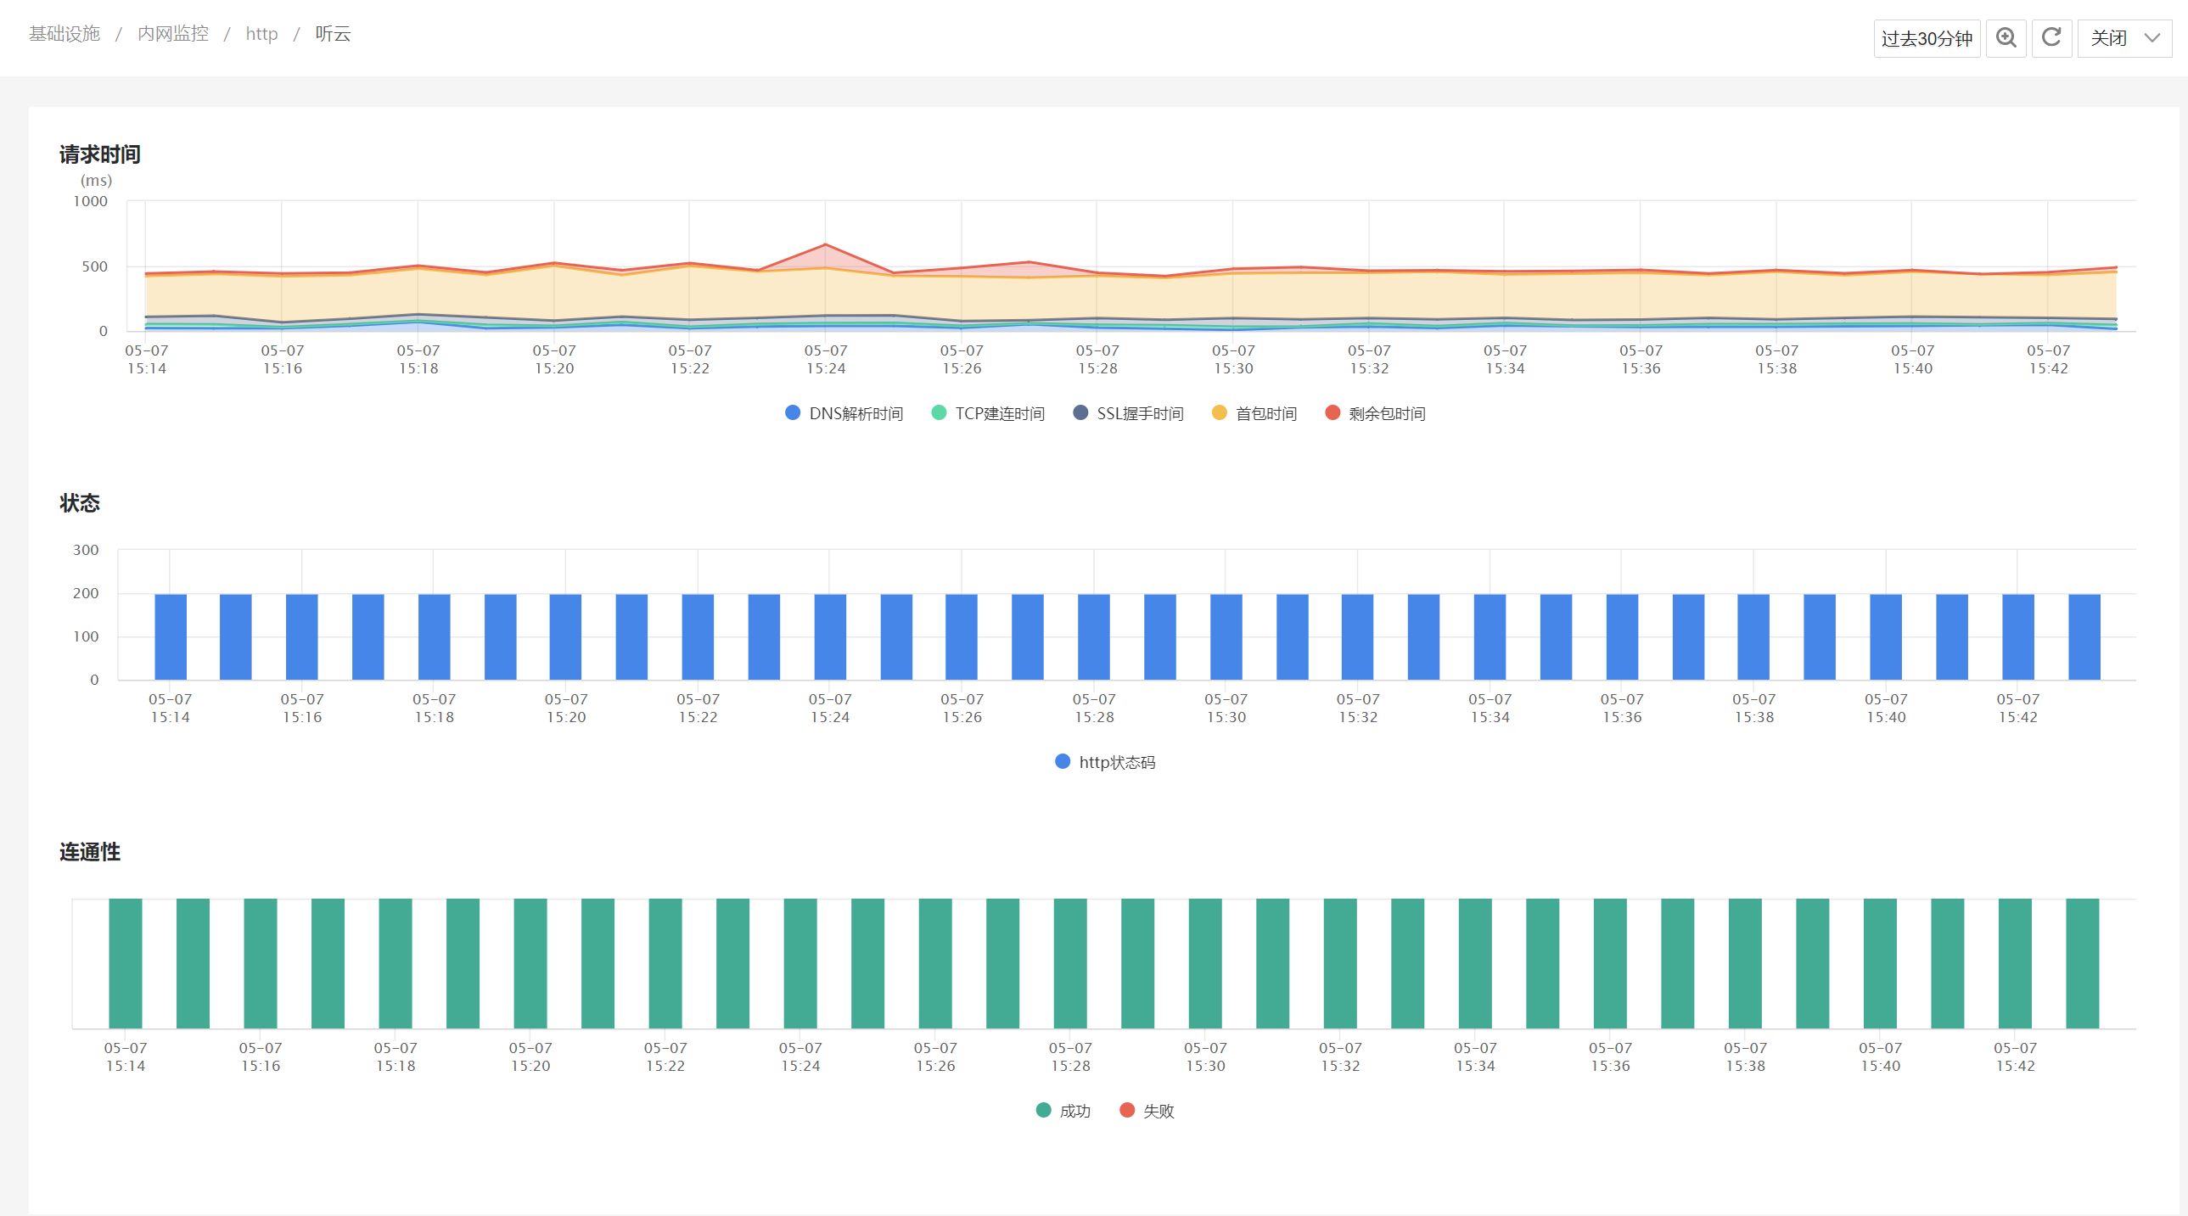Open the http breadcrumb link
Viewport: 2188px width, 1216px height.
tap(261, 34)
